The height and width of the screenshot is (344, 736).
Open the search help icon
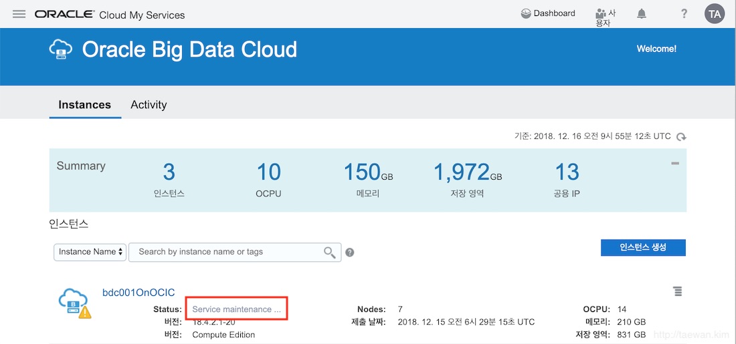pyautogui.click(x=350, y=252)
